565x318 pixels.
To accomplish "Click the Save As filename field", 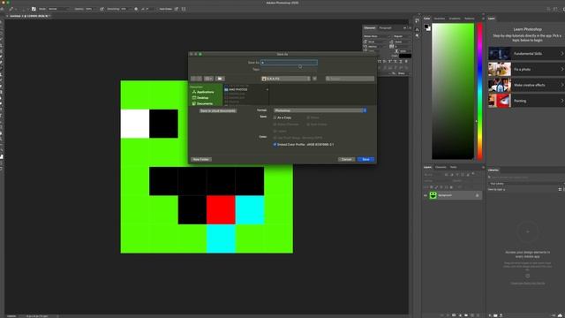I will [x=289, y=63].
